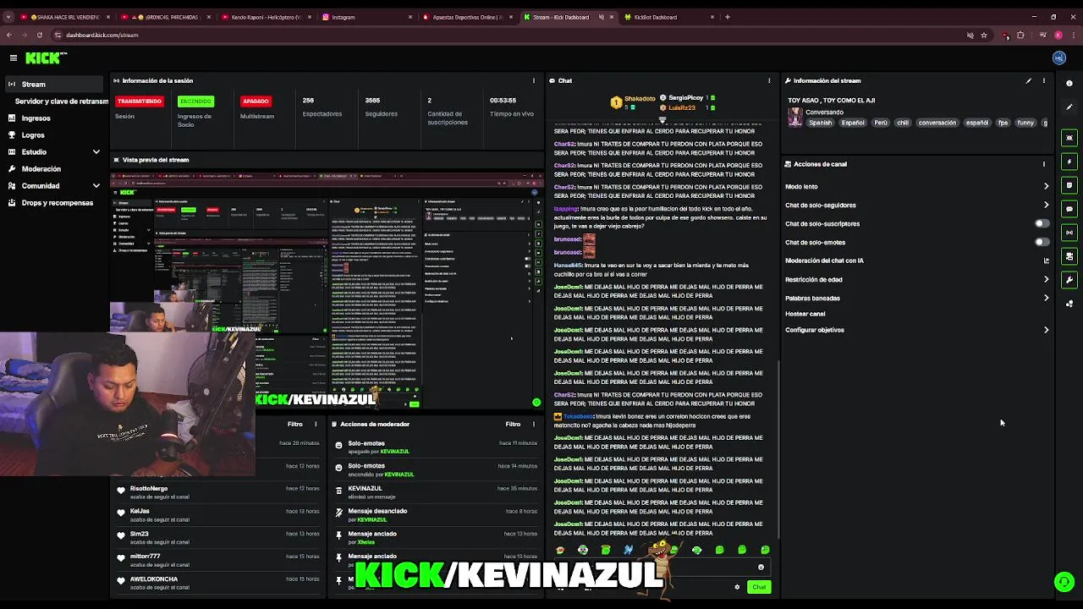The height and width of the screenshot is (609, 1083).
Task: Open RisottoNergo in activity feed
Action: point(149,488)
